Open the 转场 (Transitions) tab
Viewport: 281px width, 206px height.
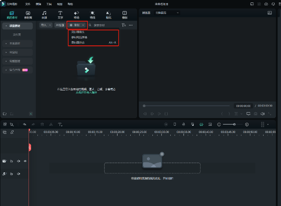[x=76, y=15]
